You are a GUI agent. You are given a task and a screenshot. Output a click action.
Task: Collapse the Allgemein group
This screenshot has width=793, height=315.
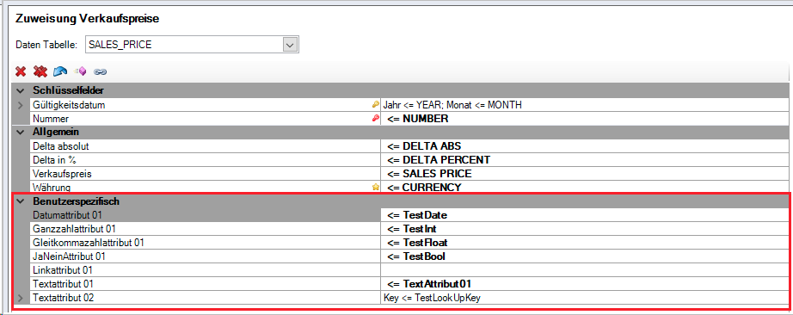click(x=21, y=133)
